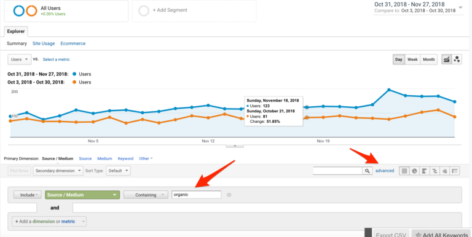The image size is (472, 237).
Task: Switch to the motion chart icon
Action: pos(457,60)
